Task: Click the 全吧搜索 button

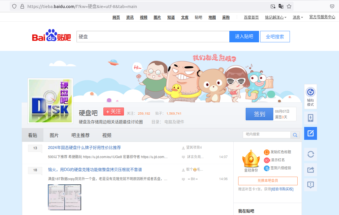Action: pyautogui.click(x=275, y=37)
